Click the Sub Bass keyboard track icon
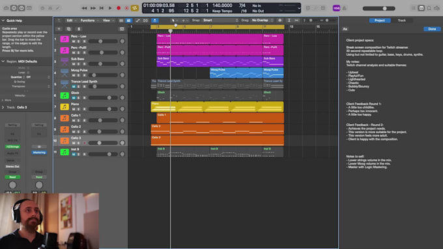 click(x=64, y=62)
